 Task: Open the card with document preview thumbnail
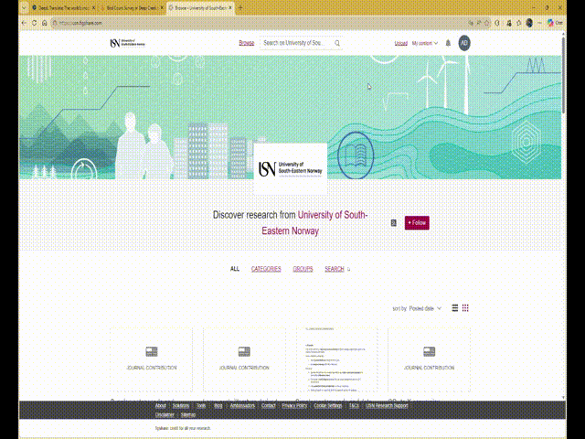click(x=337, y=359)
